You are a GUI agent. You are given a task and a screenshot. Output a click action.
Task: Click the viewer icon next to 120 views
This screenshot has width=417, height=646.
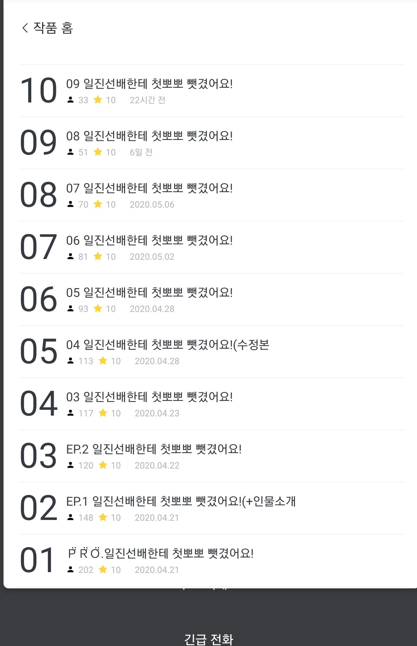[70, 465]
